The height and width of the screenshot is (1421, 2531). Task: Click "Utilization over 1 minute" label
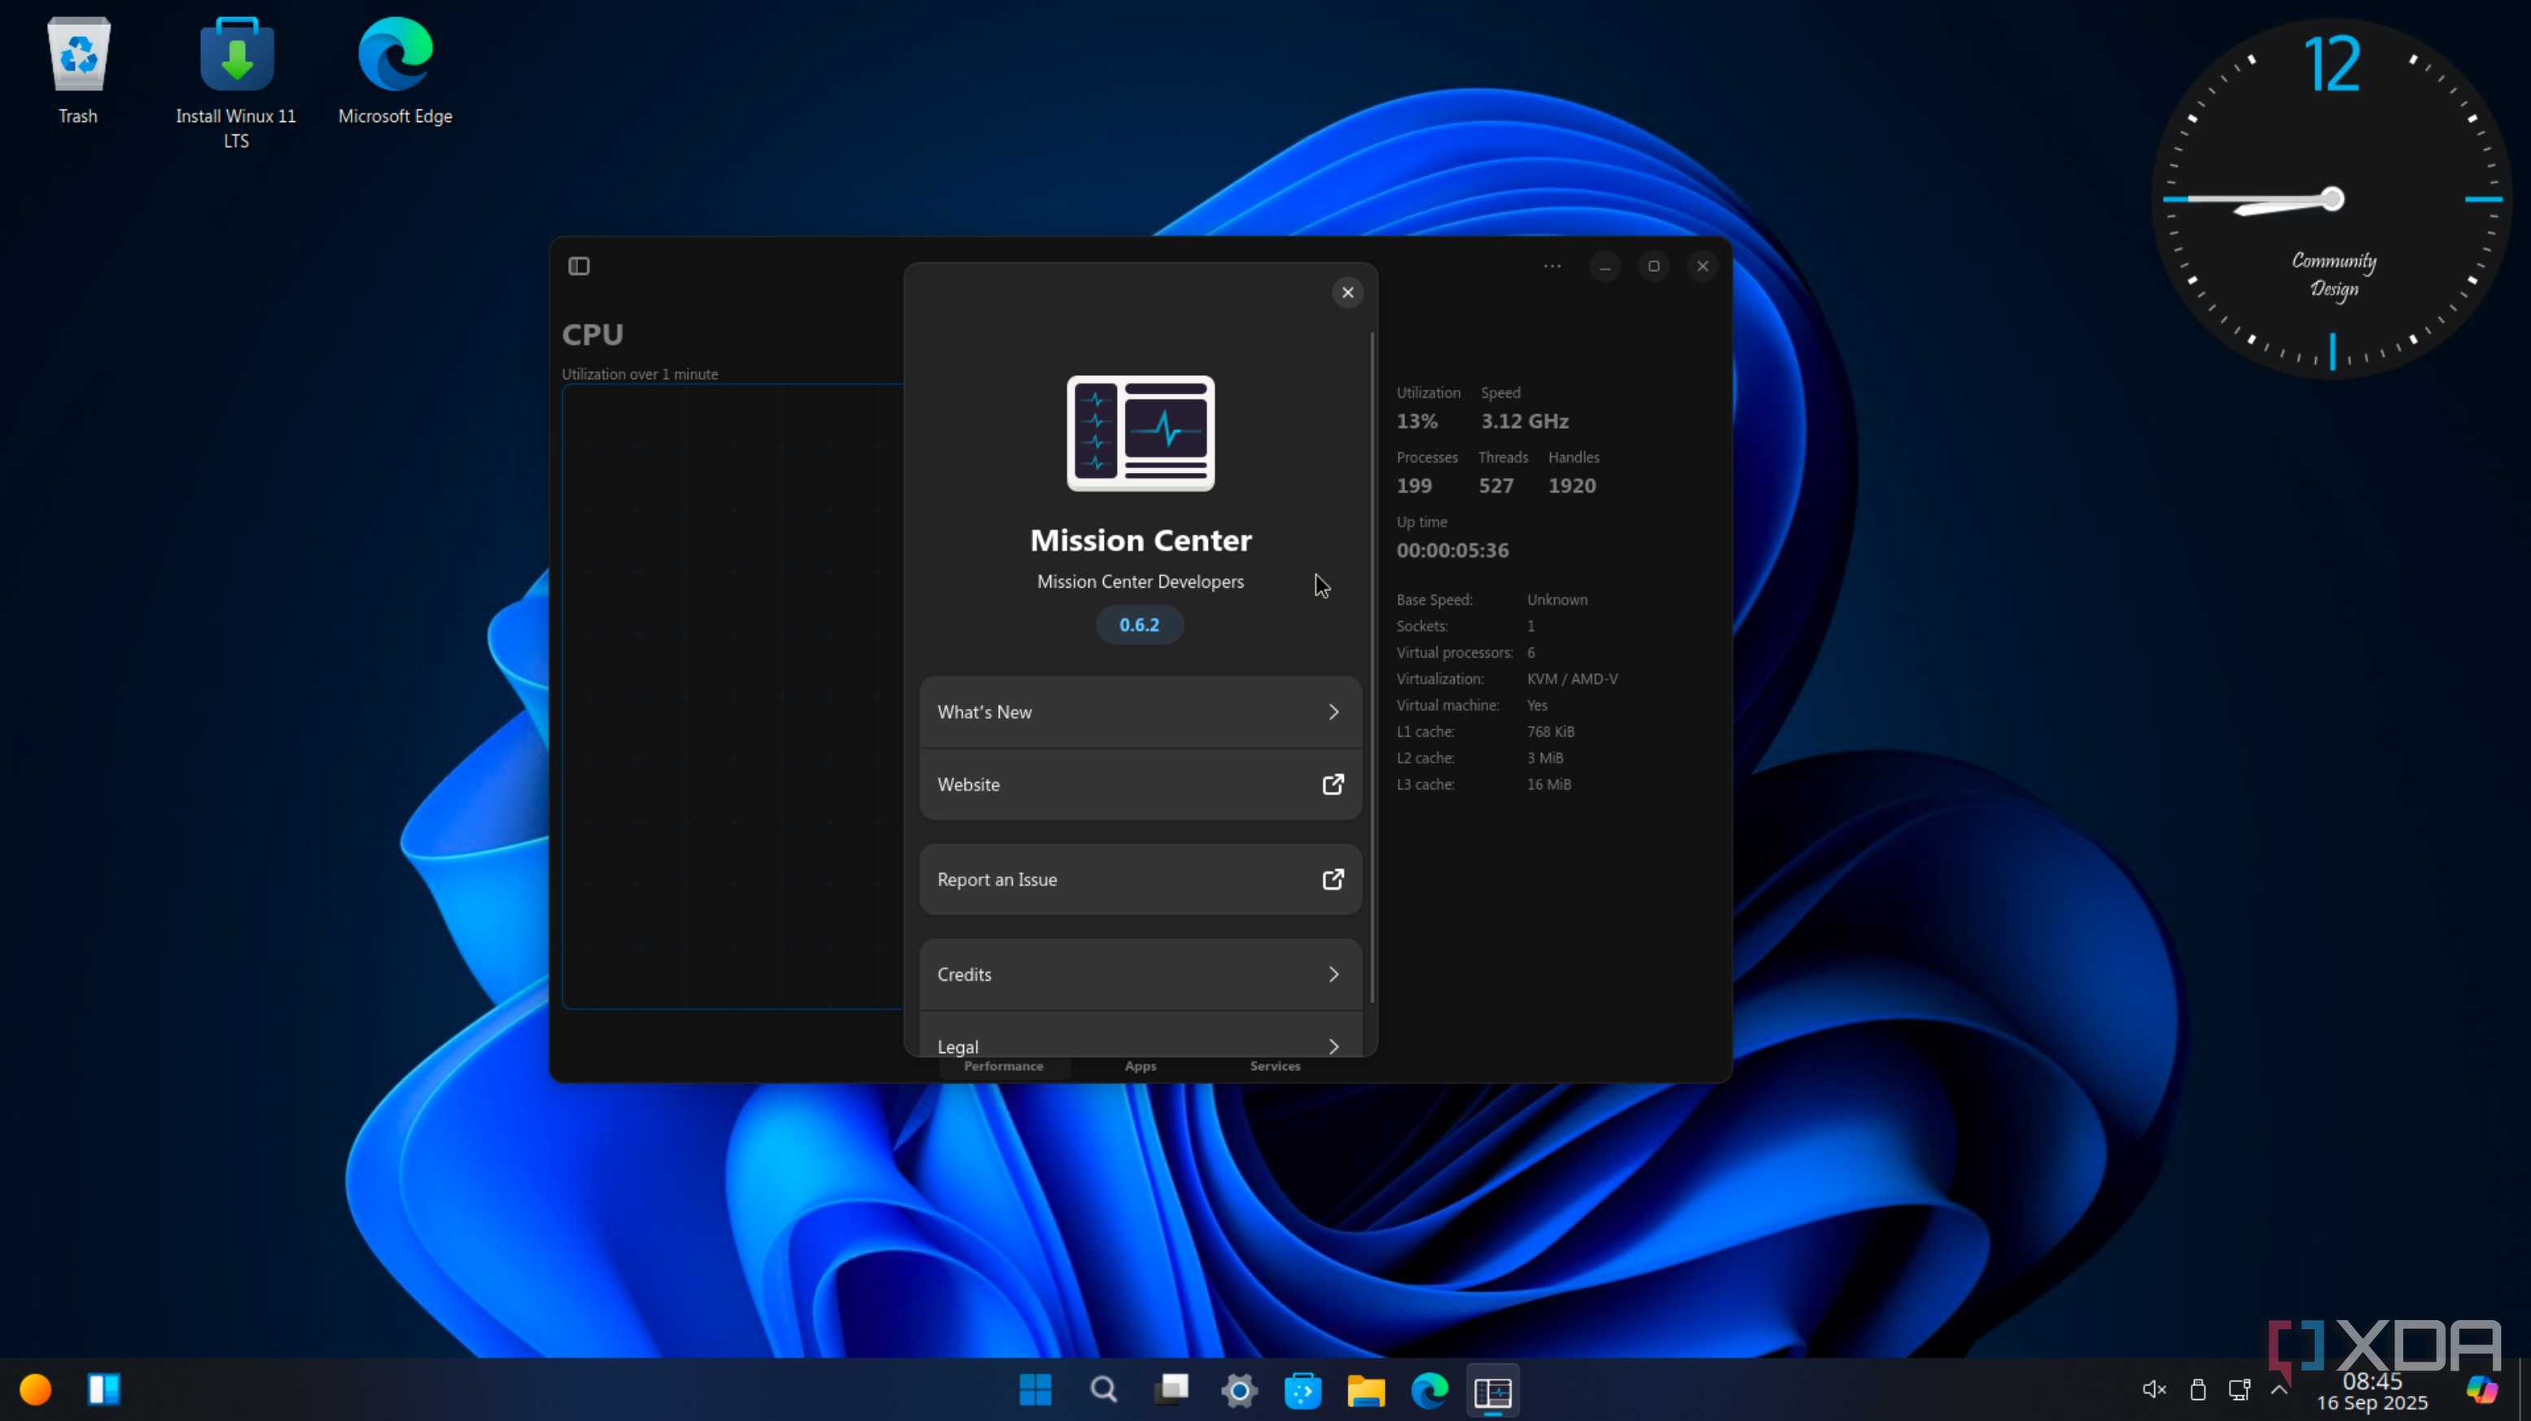[640, 374]
